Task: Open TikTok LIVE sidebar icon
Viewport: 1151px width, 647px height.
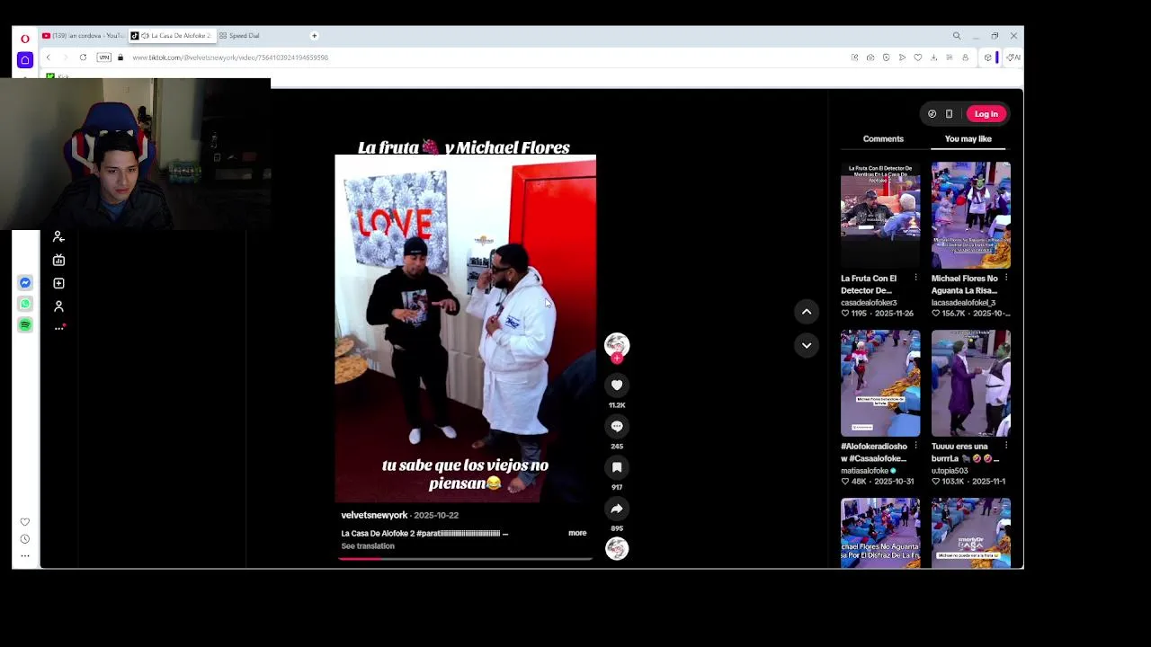Action: [58, 260]
